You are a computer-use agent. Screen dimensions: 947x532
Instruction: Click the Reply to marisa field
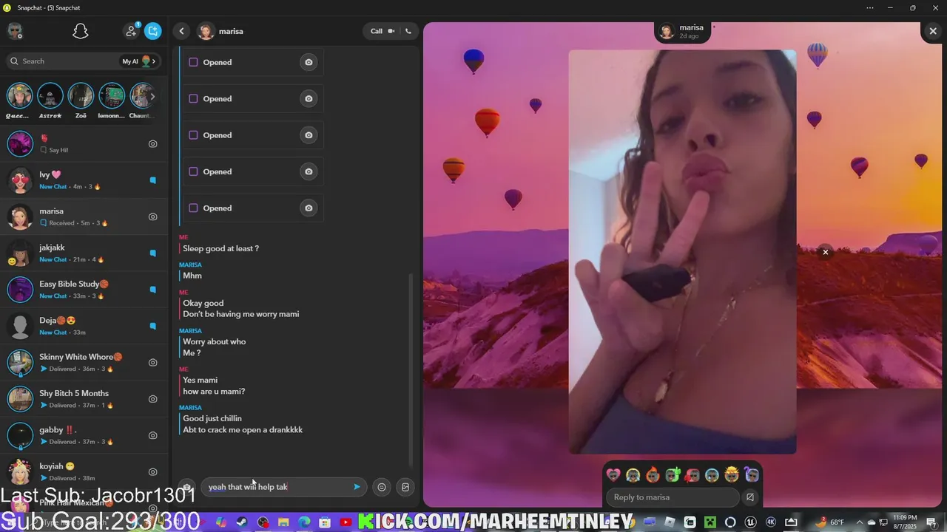(673, 497)
